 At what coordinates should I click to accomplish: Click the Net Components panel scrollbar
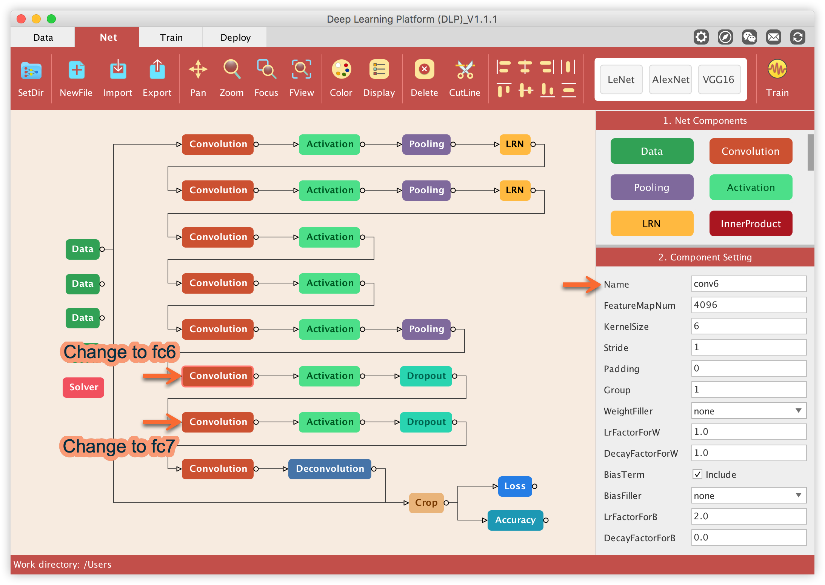(x=810, y=153)
